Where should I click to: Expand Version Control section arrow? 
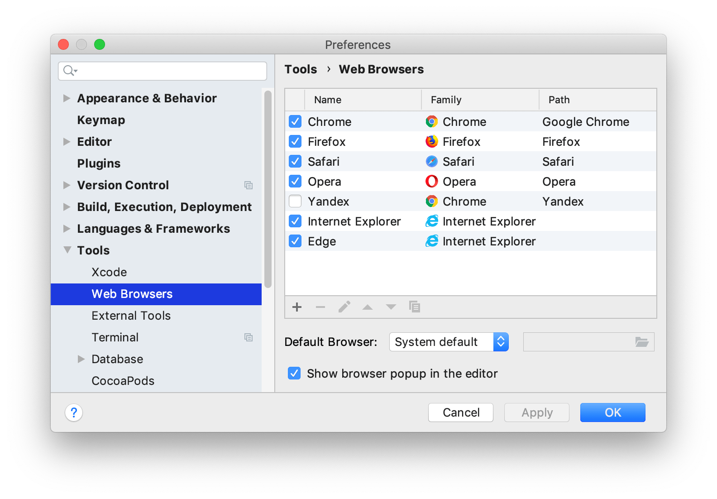67,185
